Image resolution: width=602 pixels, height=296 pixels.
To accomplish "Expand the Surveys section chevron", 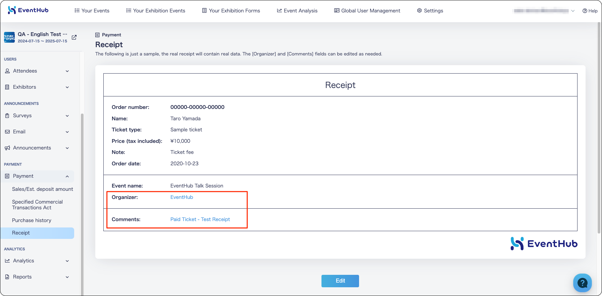I will click(x=67, y=116).
